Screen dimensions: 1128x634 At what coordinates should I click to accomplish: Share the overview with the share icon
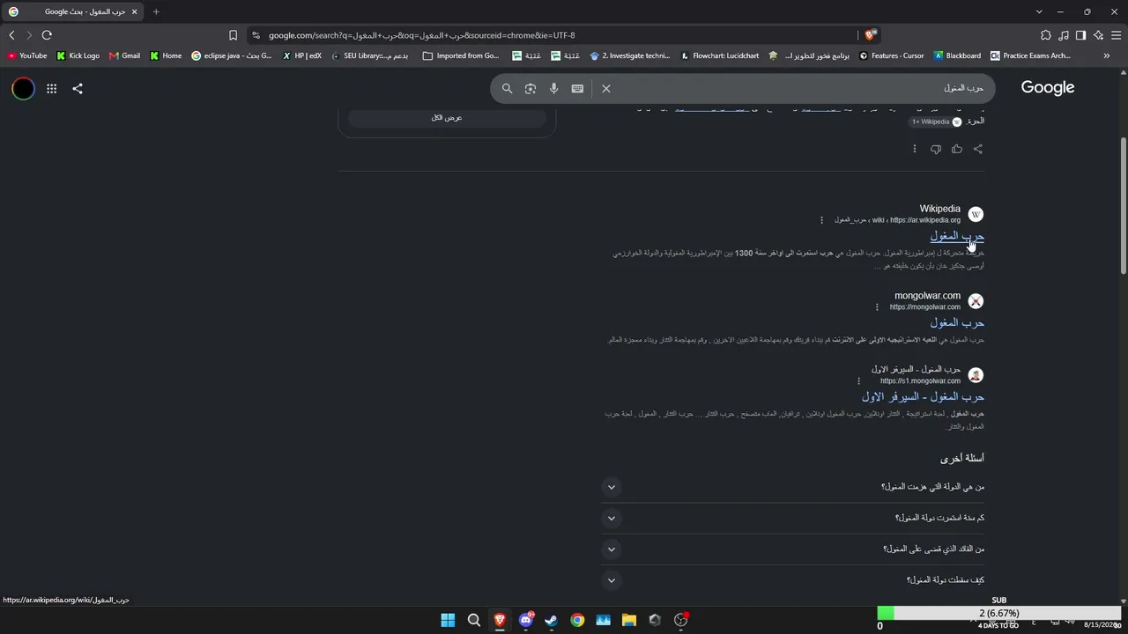click(x=978, y=149)
